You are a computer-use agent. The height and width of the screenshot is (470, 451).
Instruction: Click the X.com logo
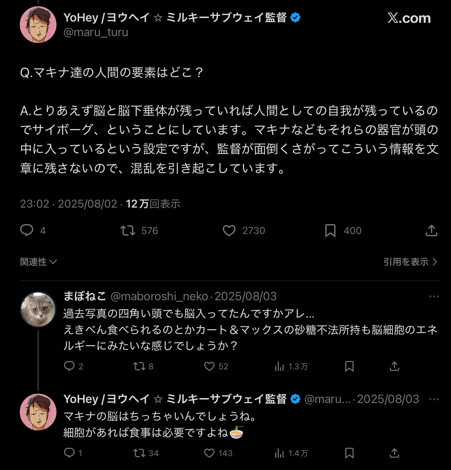(409, 18)
